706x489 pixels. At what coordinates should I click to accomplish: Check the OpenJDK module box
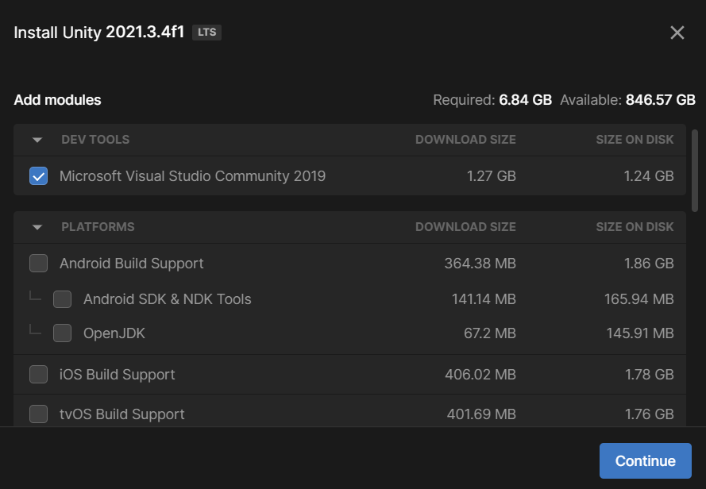[x=62, y=333]
